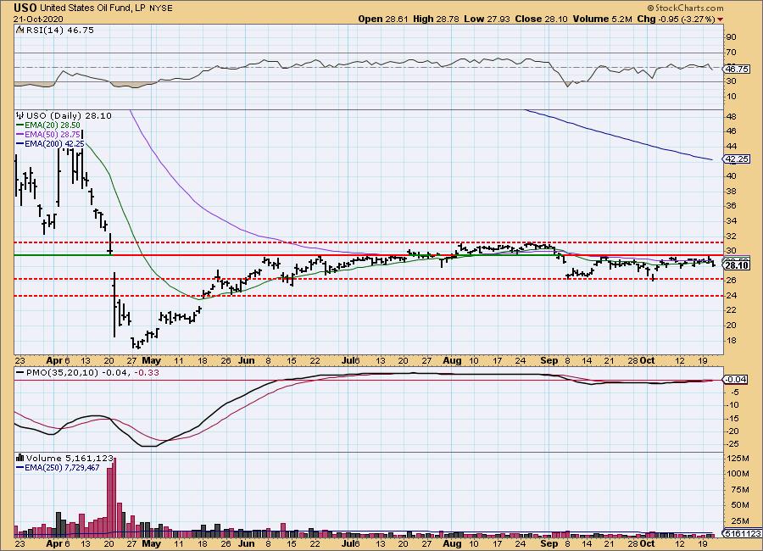Click the EMA(50) 28.75 legend entry
The height and width of the screenshot is (551, 763).
52,135
